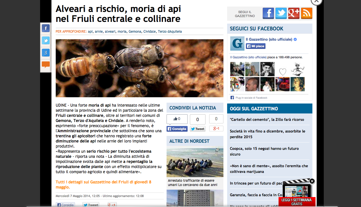
Task: Click the 'Mercoledì 7 Maggio 2014, 12:05' timestamp
Action: point(78,196)
